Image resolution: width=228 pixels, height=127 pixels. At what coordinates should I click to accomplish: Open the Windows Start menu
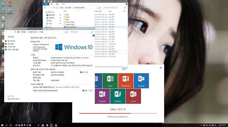click(x=2, y=125)
